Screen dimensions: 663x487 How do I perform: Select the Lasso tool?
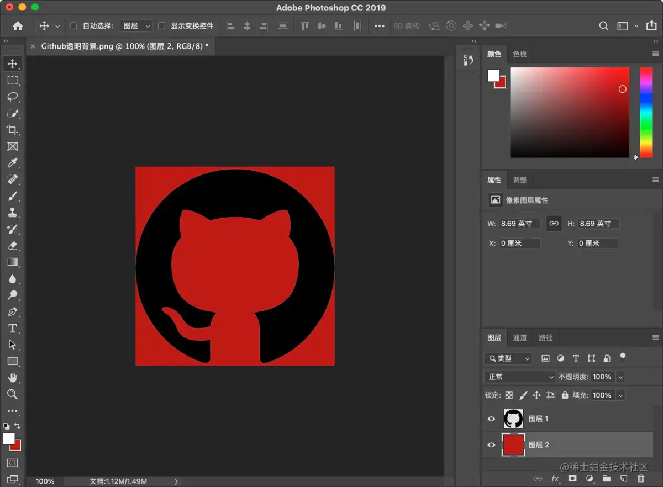coord(12,97)
